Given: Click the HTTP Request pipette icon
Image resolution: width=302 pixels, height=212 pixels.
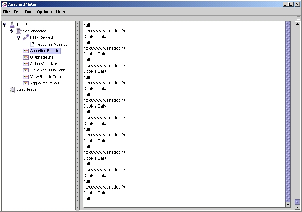Looking at the screenshot, I should click(26, 37).
